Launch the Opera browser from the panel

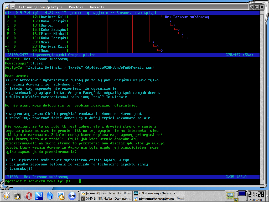click(28, 196)
